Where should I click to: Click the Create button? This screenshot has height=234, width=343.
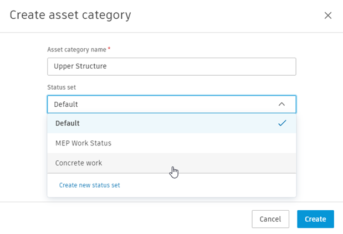pos(315,219)
